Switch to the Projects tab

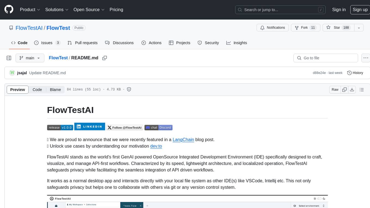[180, 43]
